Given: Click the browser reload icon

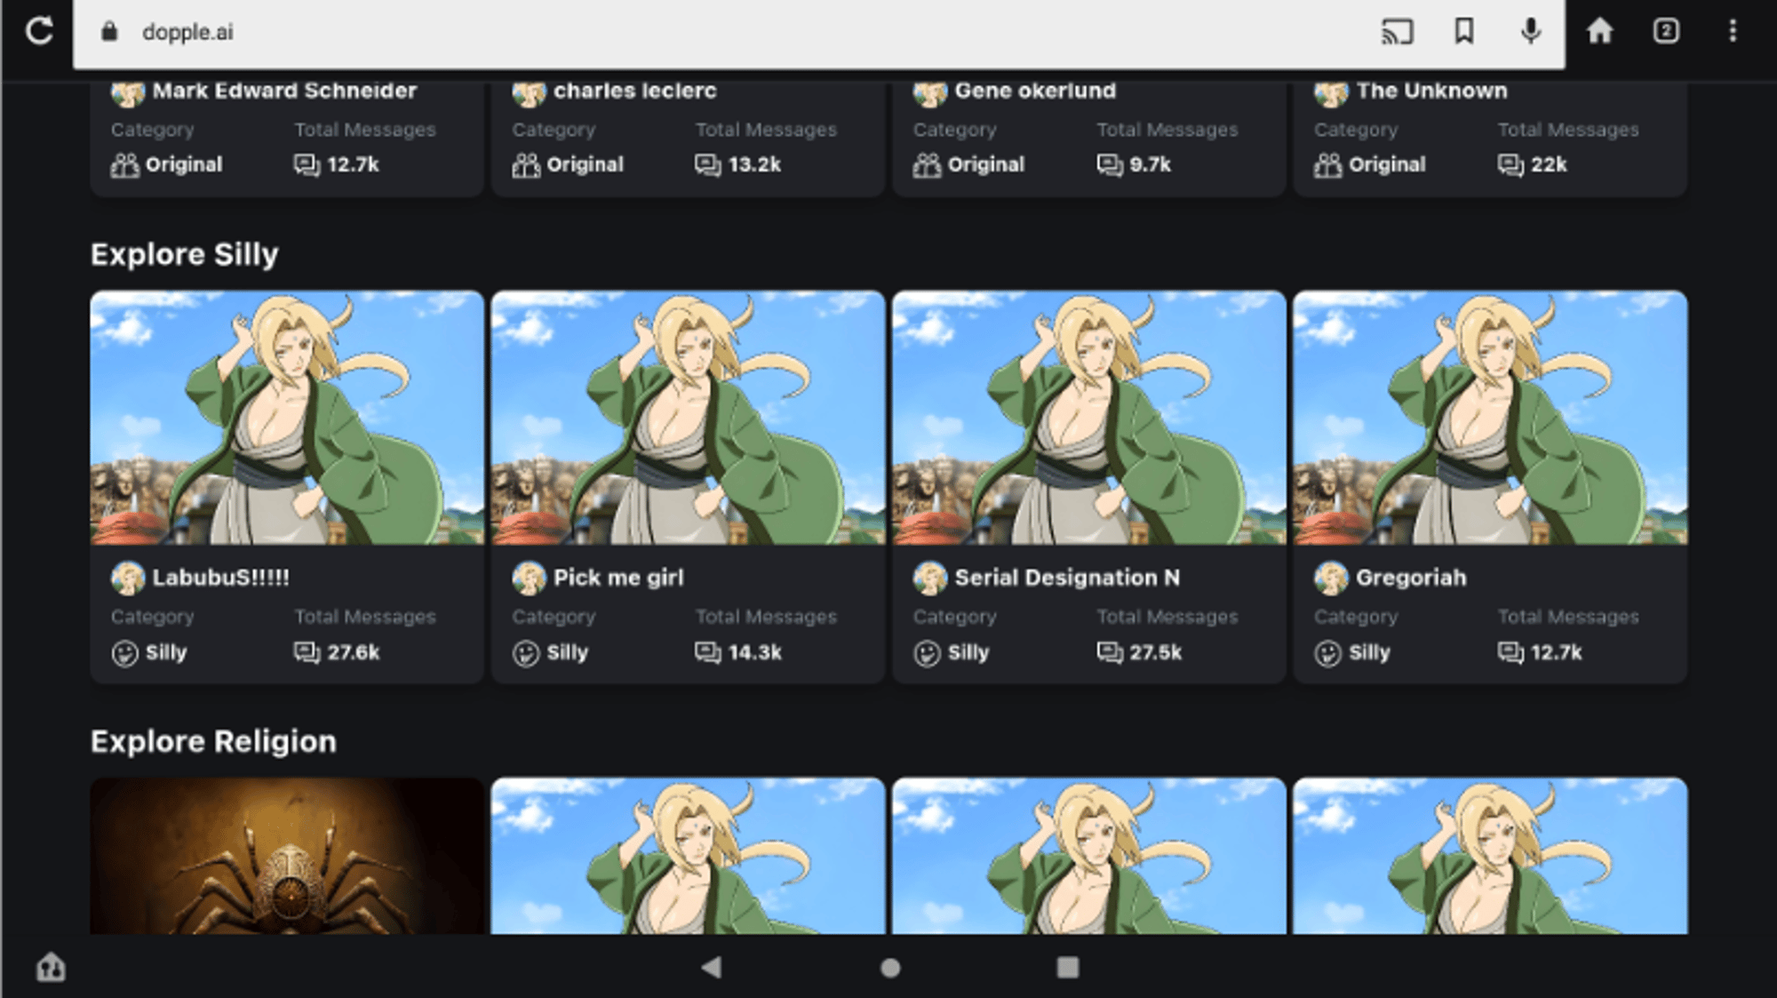Looking at the screenshot, I should (x=39, y=31).
